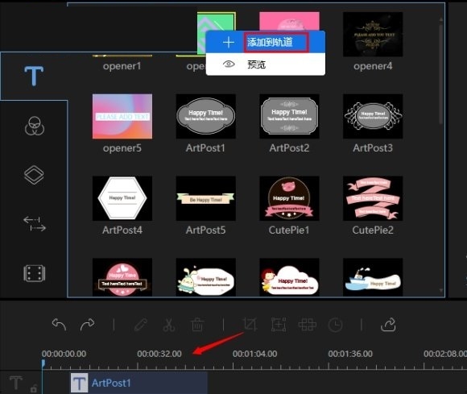
Task: Open the Transitions arrows icon in sidebar
Action: [35, 224]
